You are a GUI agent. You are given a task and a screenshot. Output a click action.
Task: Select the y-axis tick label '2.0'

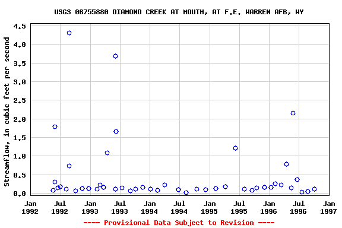click(20, 119)
